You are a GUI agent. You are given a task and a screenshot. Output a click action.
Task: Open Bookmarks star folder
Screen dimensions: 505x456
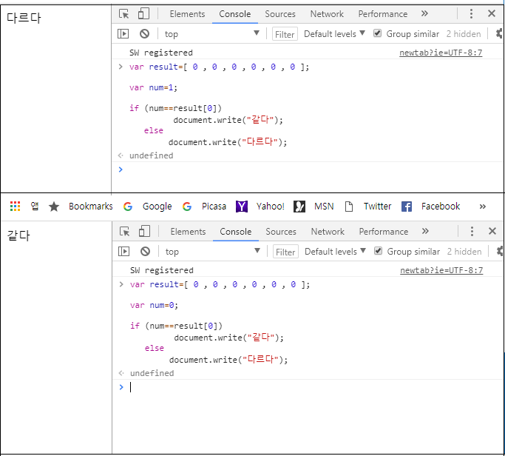pos(81,206)
